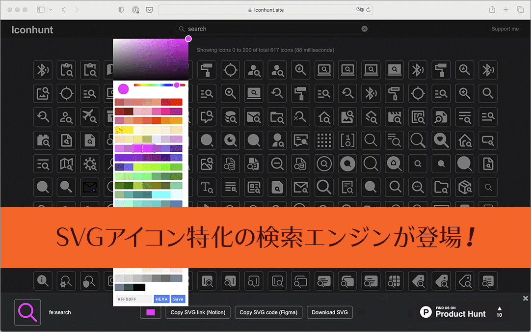
Task: Select the Bluetooth search icon
Action: pyautogui.click(x=43, y=70)
